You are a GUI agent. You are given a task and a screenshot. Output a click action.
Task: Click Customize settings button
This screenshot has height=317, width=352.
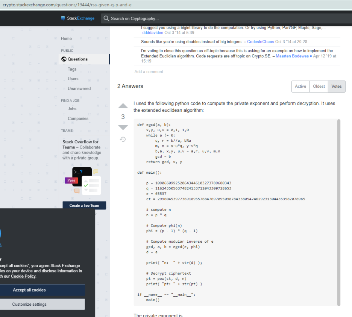pyautogui.click(x=42, y=304)
